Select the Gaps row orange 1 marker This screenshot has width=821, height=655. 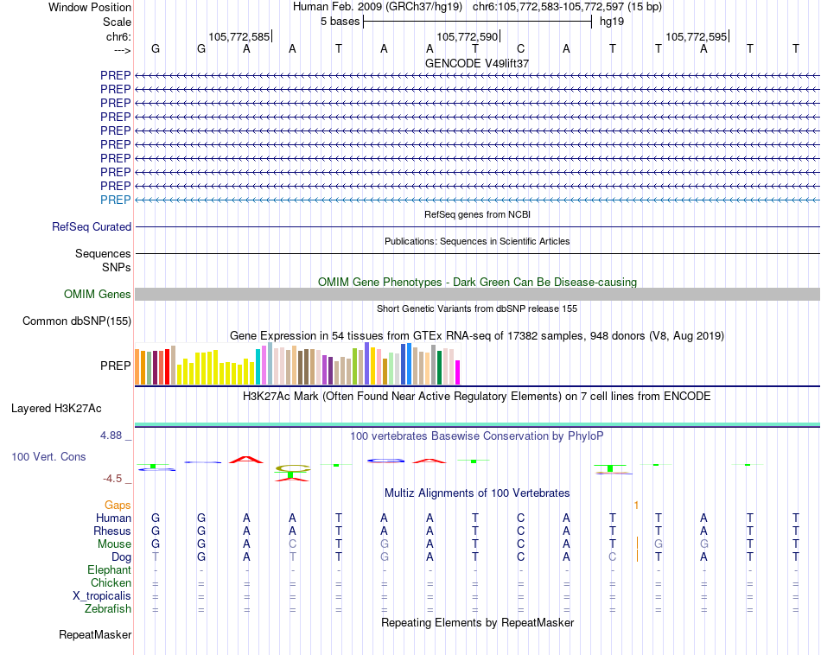pos(636,506)
